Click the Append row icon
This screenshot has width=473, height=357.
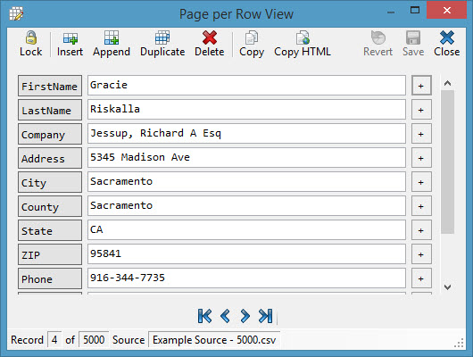[112, 44]
